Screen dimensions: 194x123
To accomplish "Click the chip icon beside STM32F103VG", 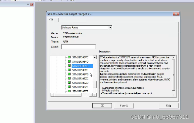I will (69, 74).
